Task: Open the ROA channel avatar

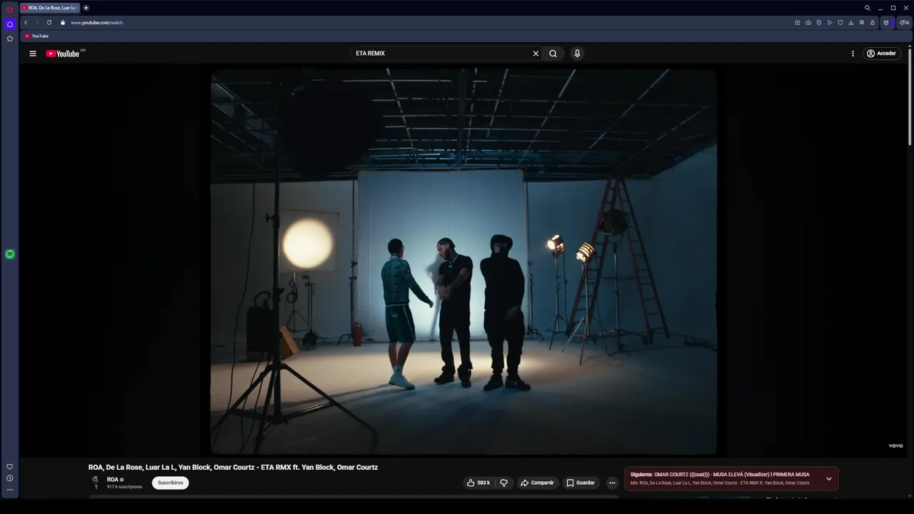Action: 96,483
